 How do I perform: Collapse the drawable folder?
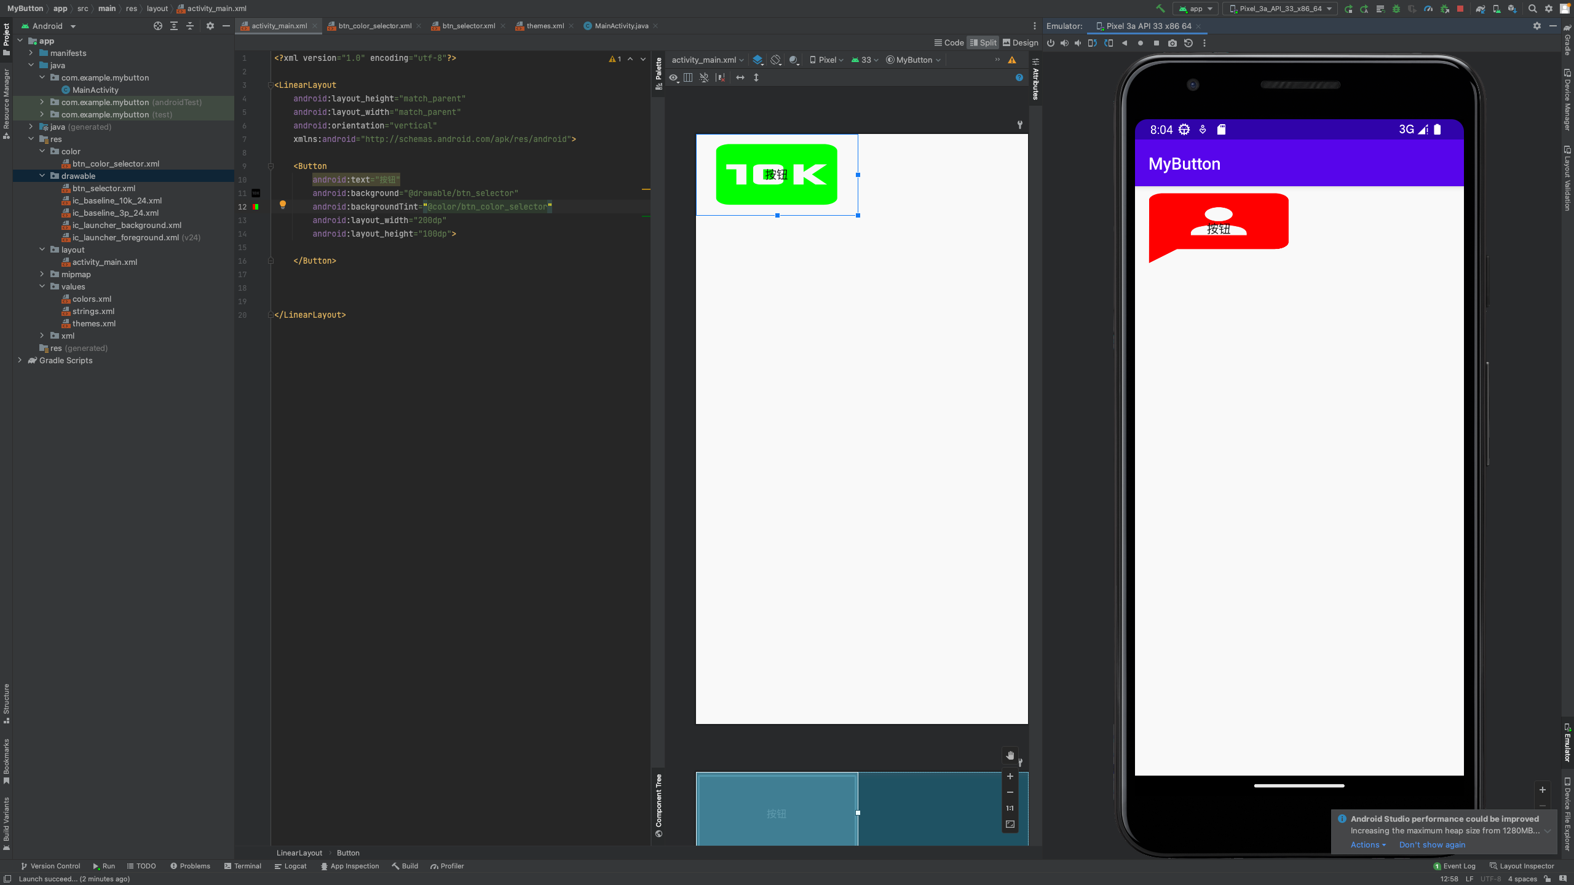(x=42, y=176)
